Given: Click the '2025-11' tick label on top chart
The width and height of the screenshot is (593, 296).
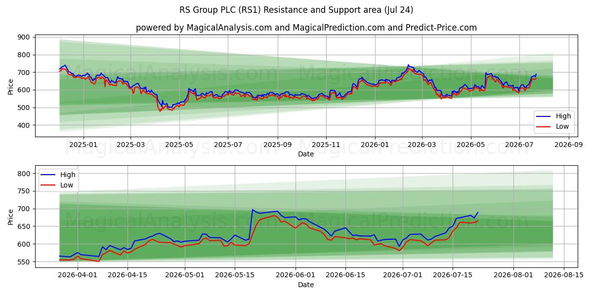Looking at the screenshot, I should tap(326, 145).
